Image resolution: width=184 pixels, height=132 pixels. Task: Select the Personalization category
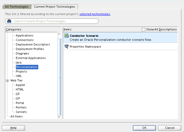[27, 67]
